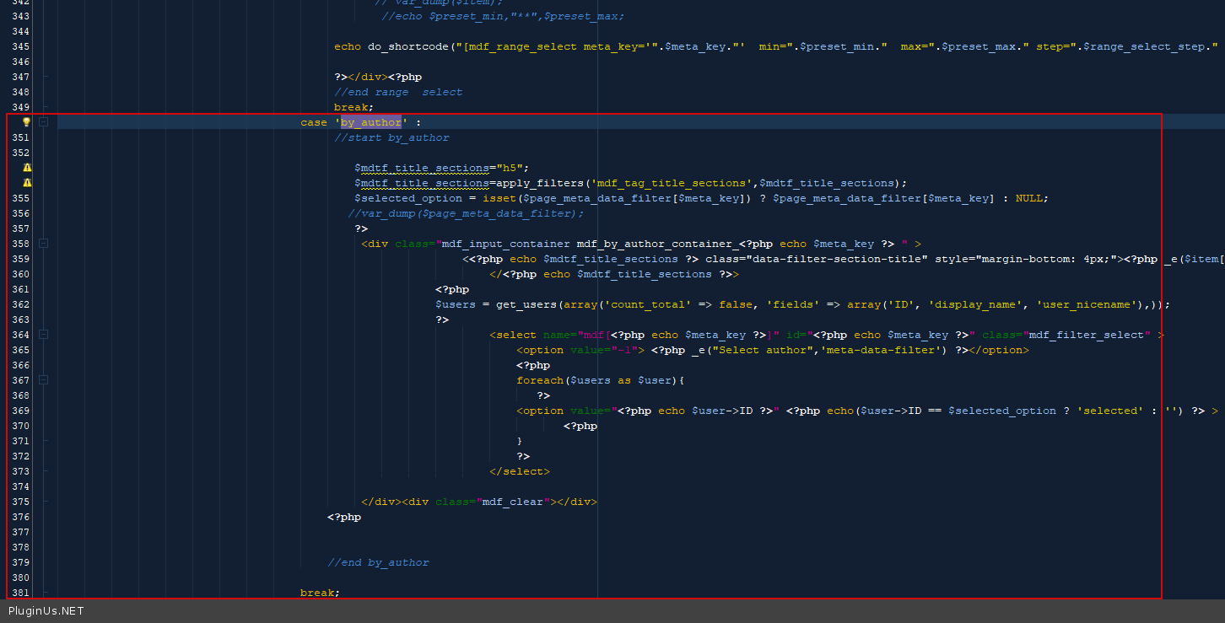Click the NULL keyword on line 355
The image size is (1225, 623).
(x=1028, y=198)
